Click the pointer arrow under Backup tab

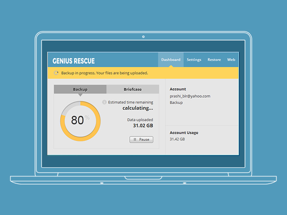tap(80, 95)
